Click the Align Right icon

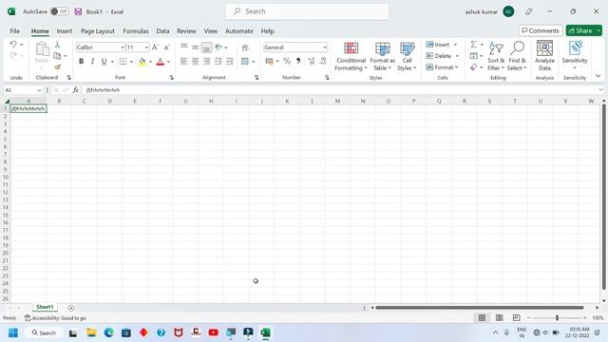[x=207, y=61]
